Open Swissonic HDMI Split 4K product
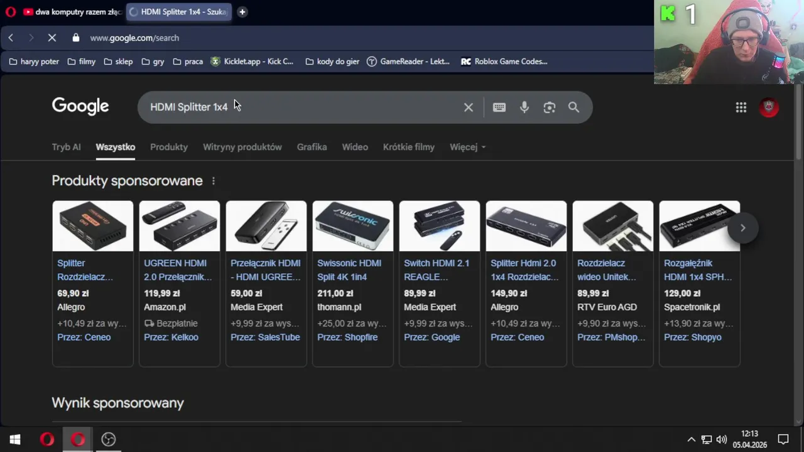Image resolution: width=804 pixels, height=452 pixels. (x=353, y=284)
